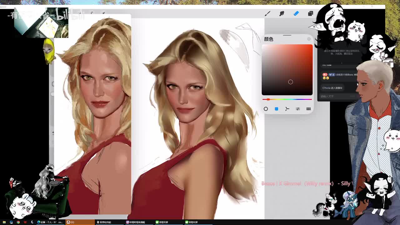Select the Procreate smudge tool

click(282, 13)
